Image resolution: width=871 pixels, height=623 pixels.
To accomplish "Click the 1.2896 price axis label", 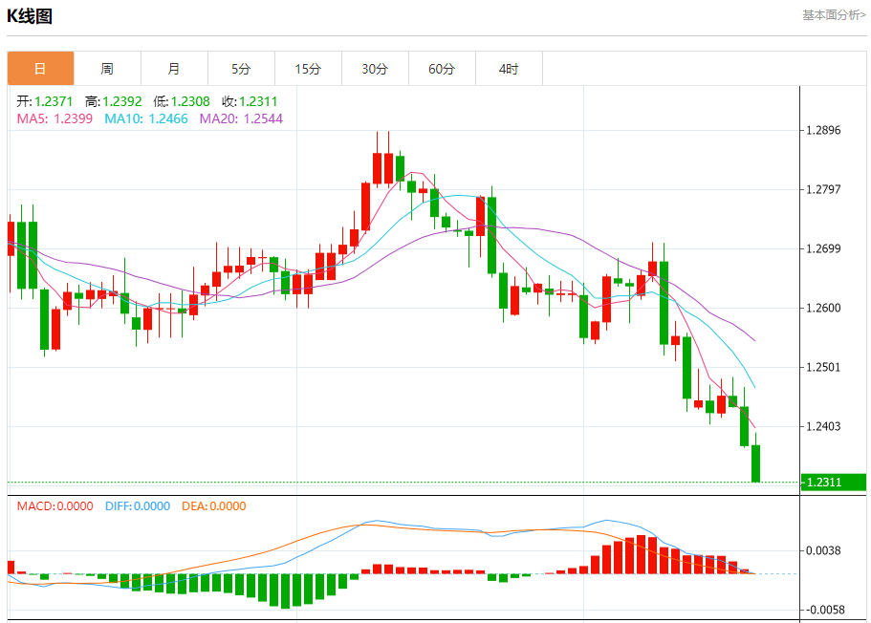I will pyautogui.click(x=823, y=131).
